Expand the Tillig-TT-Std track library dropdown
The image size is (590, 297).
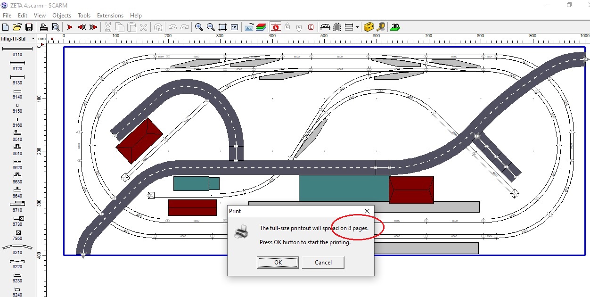click(33, 39)
